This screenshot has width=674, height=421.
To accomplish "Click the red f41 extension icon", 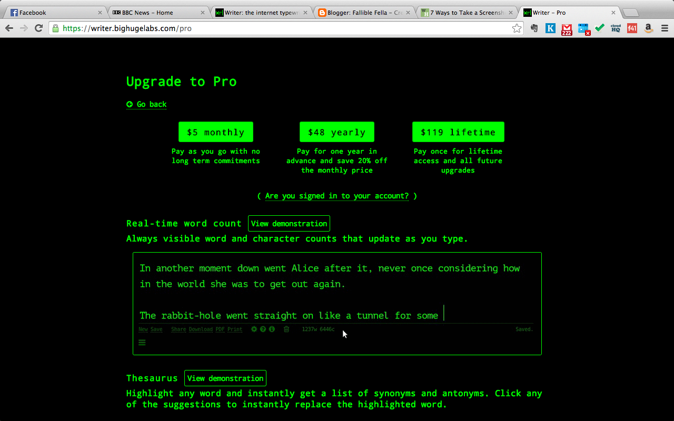I will click(632, 28).
